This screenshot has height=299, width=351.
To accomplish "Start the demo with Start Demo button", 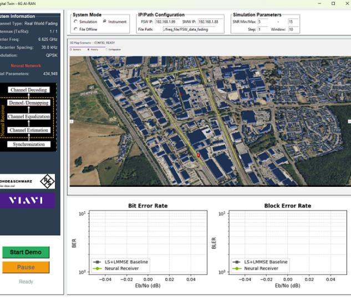I will click(x=26, y=252).
